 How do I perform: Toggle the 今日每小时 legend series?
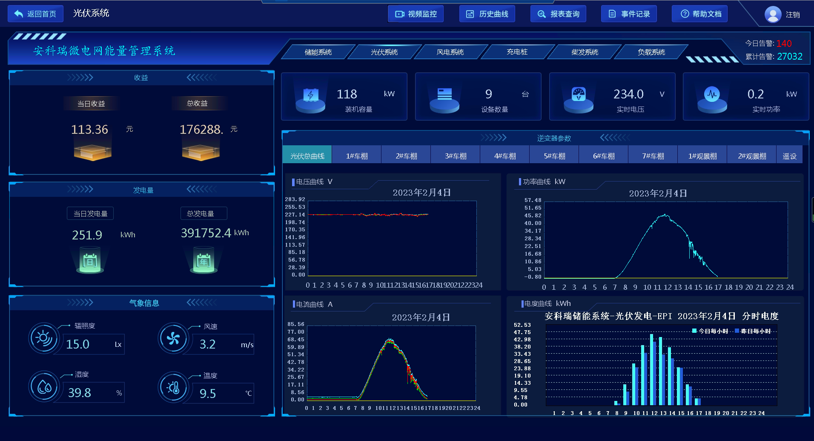[x=710, y=331]
